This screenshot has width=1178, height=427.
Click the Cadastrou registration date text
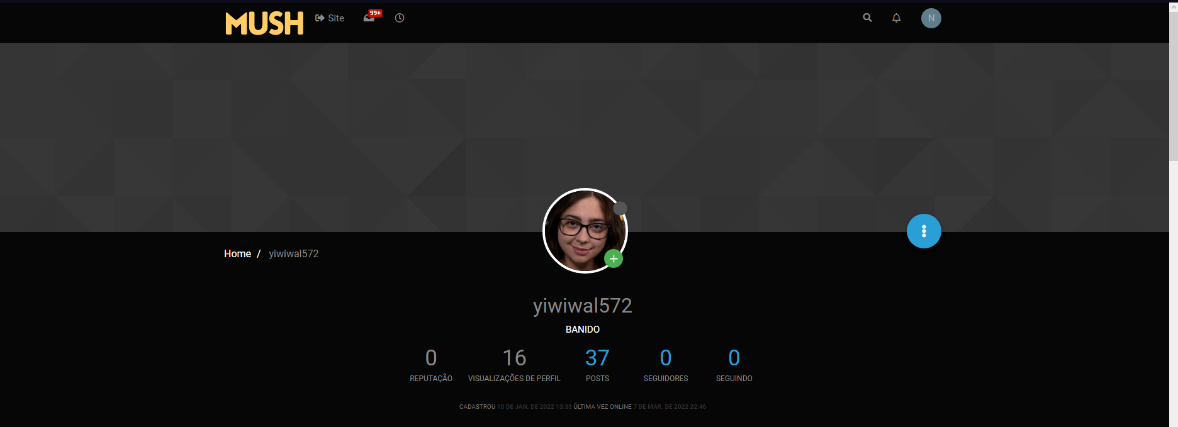tap(515, 407)
